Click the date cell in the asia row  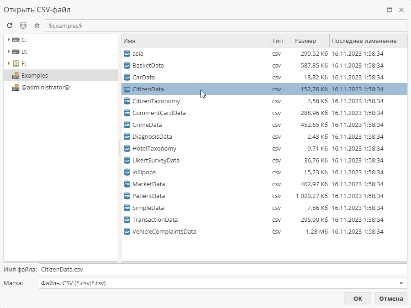coord(357,53)
